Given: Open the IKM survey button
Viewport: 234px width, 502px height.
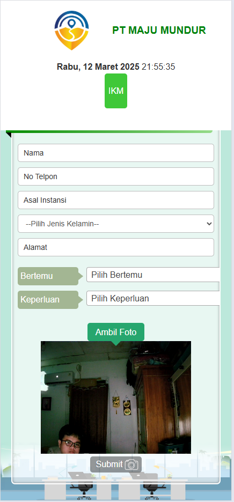Looking at the screenshot, I should 116,91.
